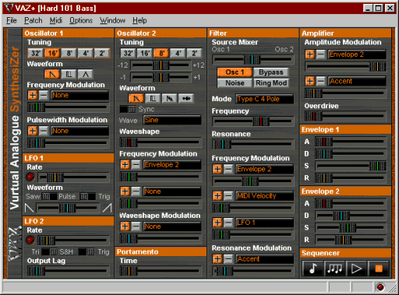Open Oscillator 2 Frequency Modulation Envelope 2 selector
The image size is (399, 295).
172,165
